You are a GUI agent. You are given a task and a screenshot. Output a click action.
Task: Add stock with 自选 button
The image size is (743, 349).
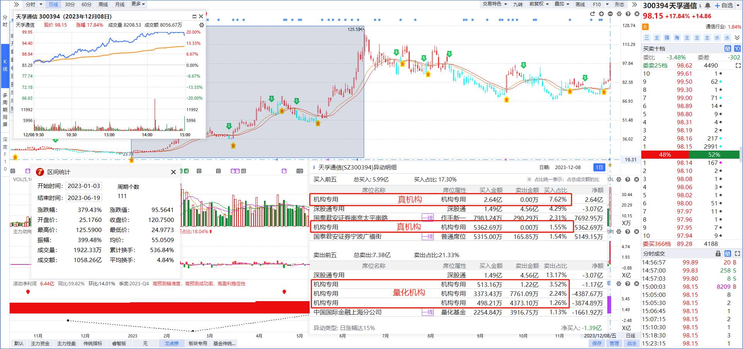pyautogui.click(x=724, y=5)
